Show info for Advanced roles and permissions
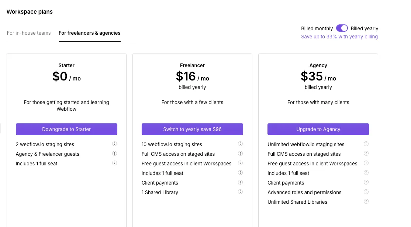The image size is (411, 227). coord(366,192)
